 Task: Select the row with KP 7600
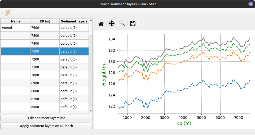pos(45,27)
